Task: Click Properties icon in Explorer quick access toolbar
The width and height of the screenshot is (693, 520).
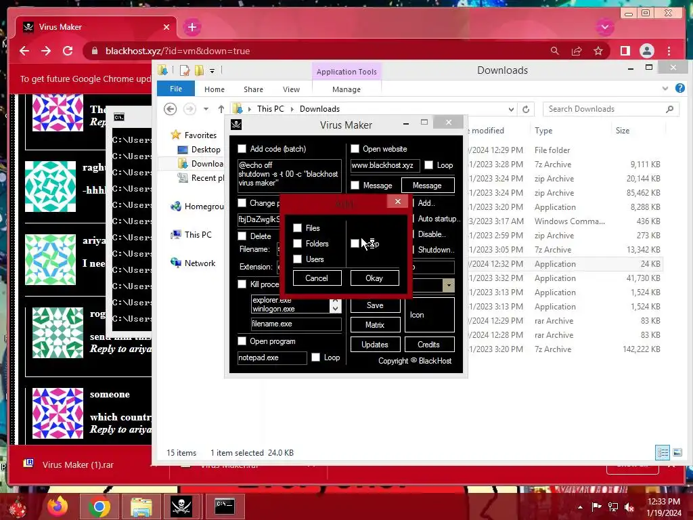Action: pyautogui.click(x=185, y=70)
